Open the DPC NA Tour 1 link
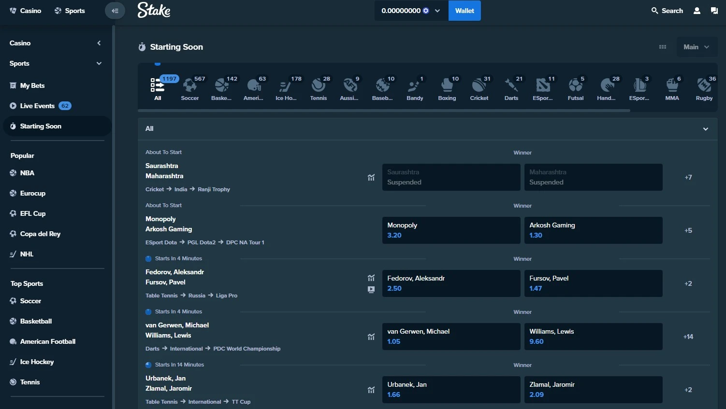The image size is (726, 409). pos(245,242)
